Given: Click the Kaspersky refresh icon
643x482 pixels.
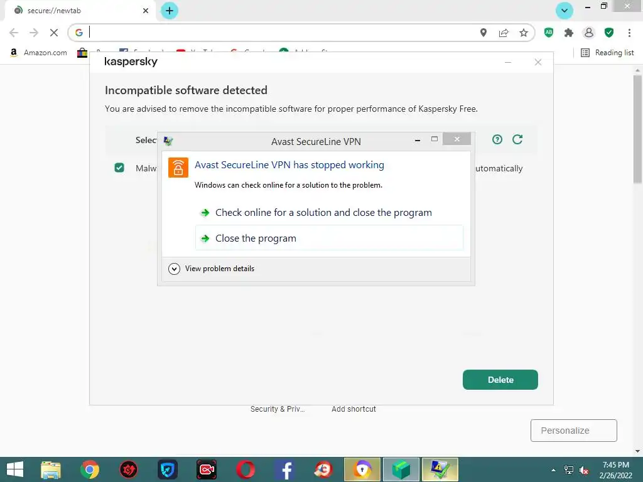Looking at the screenshot, I should tap(517, 139).
